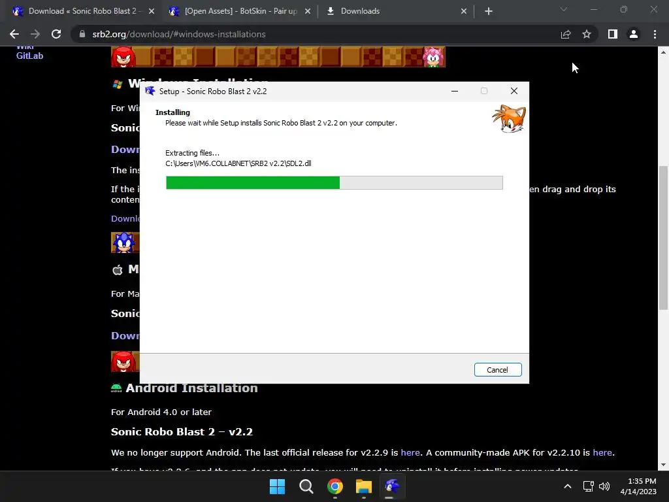Open File Explorer from the taskbar

[363, 486]
